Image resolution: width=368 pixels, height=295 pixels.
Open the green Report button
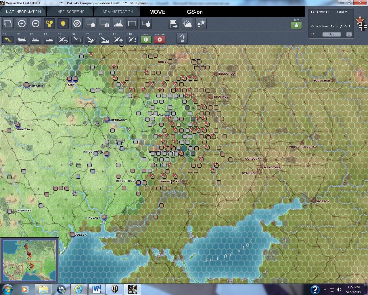146,39
